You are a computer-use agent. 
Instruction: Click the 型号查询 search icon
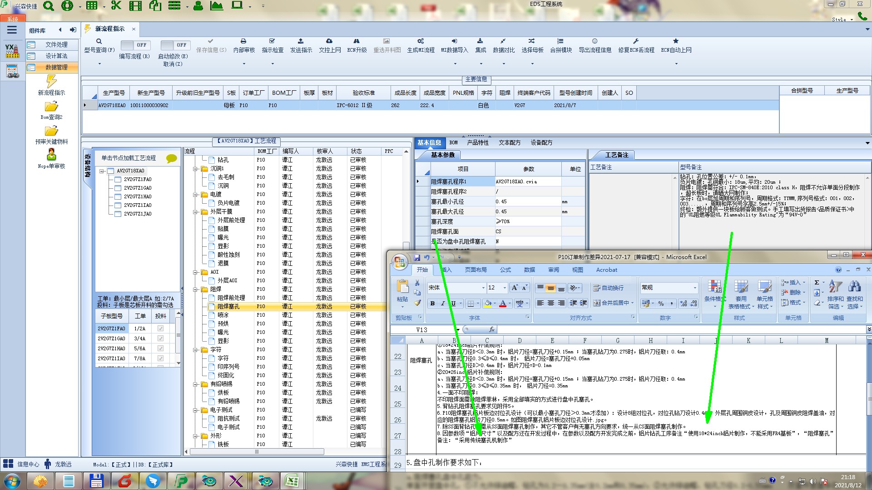(x=99, y=41)
